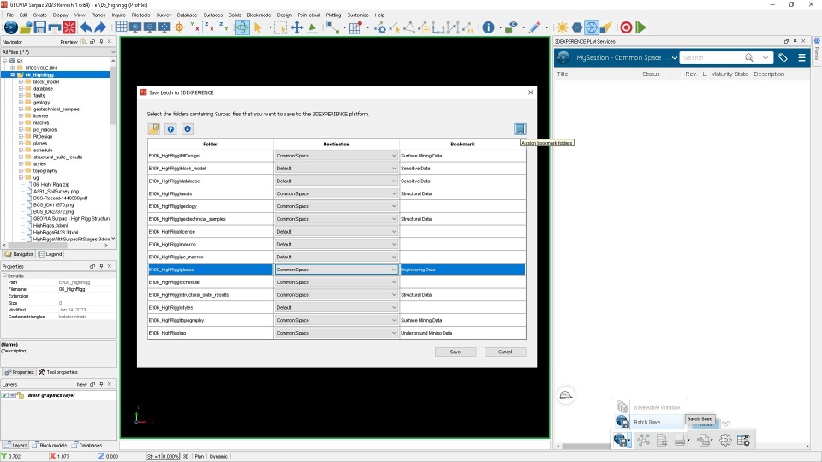The width and height of the screenshot is (822, 462).
Task: Click the Save button in dialog
Action: [456, 352]
